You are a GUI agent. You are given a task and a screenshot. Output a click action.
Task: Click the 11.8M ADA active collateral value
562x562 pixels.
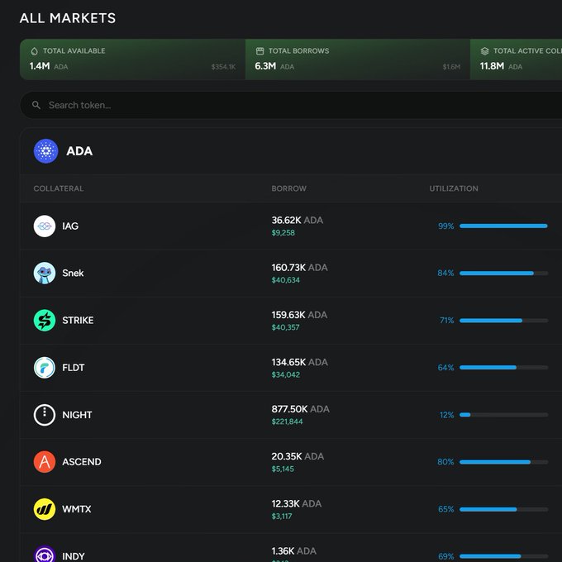point(501,66)
